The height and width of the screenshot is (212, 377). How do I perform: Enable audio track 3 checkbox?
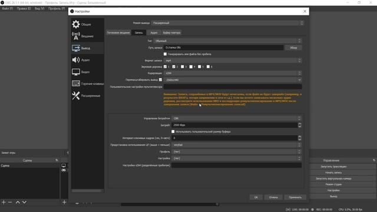(182, 67)
